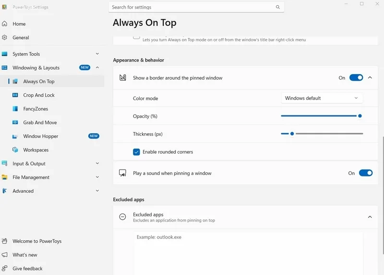Image resolution: width=384 pixels, height=275 pixels.
Task: Select Grab And Move in sidebar
Action: point(52,123)
